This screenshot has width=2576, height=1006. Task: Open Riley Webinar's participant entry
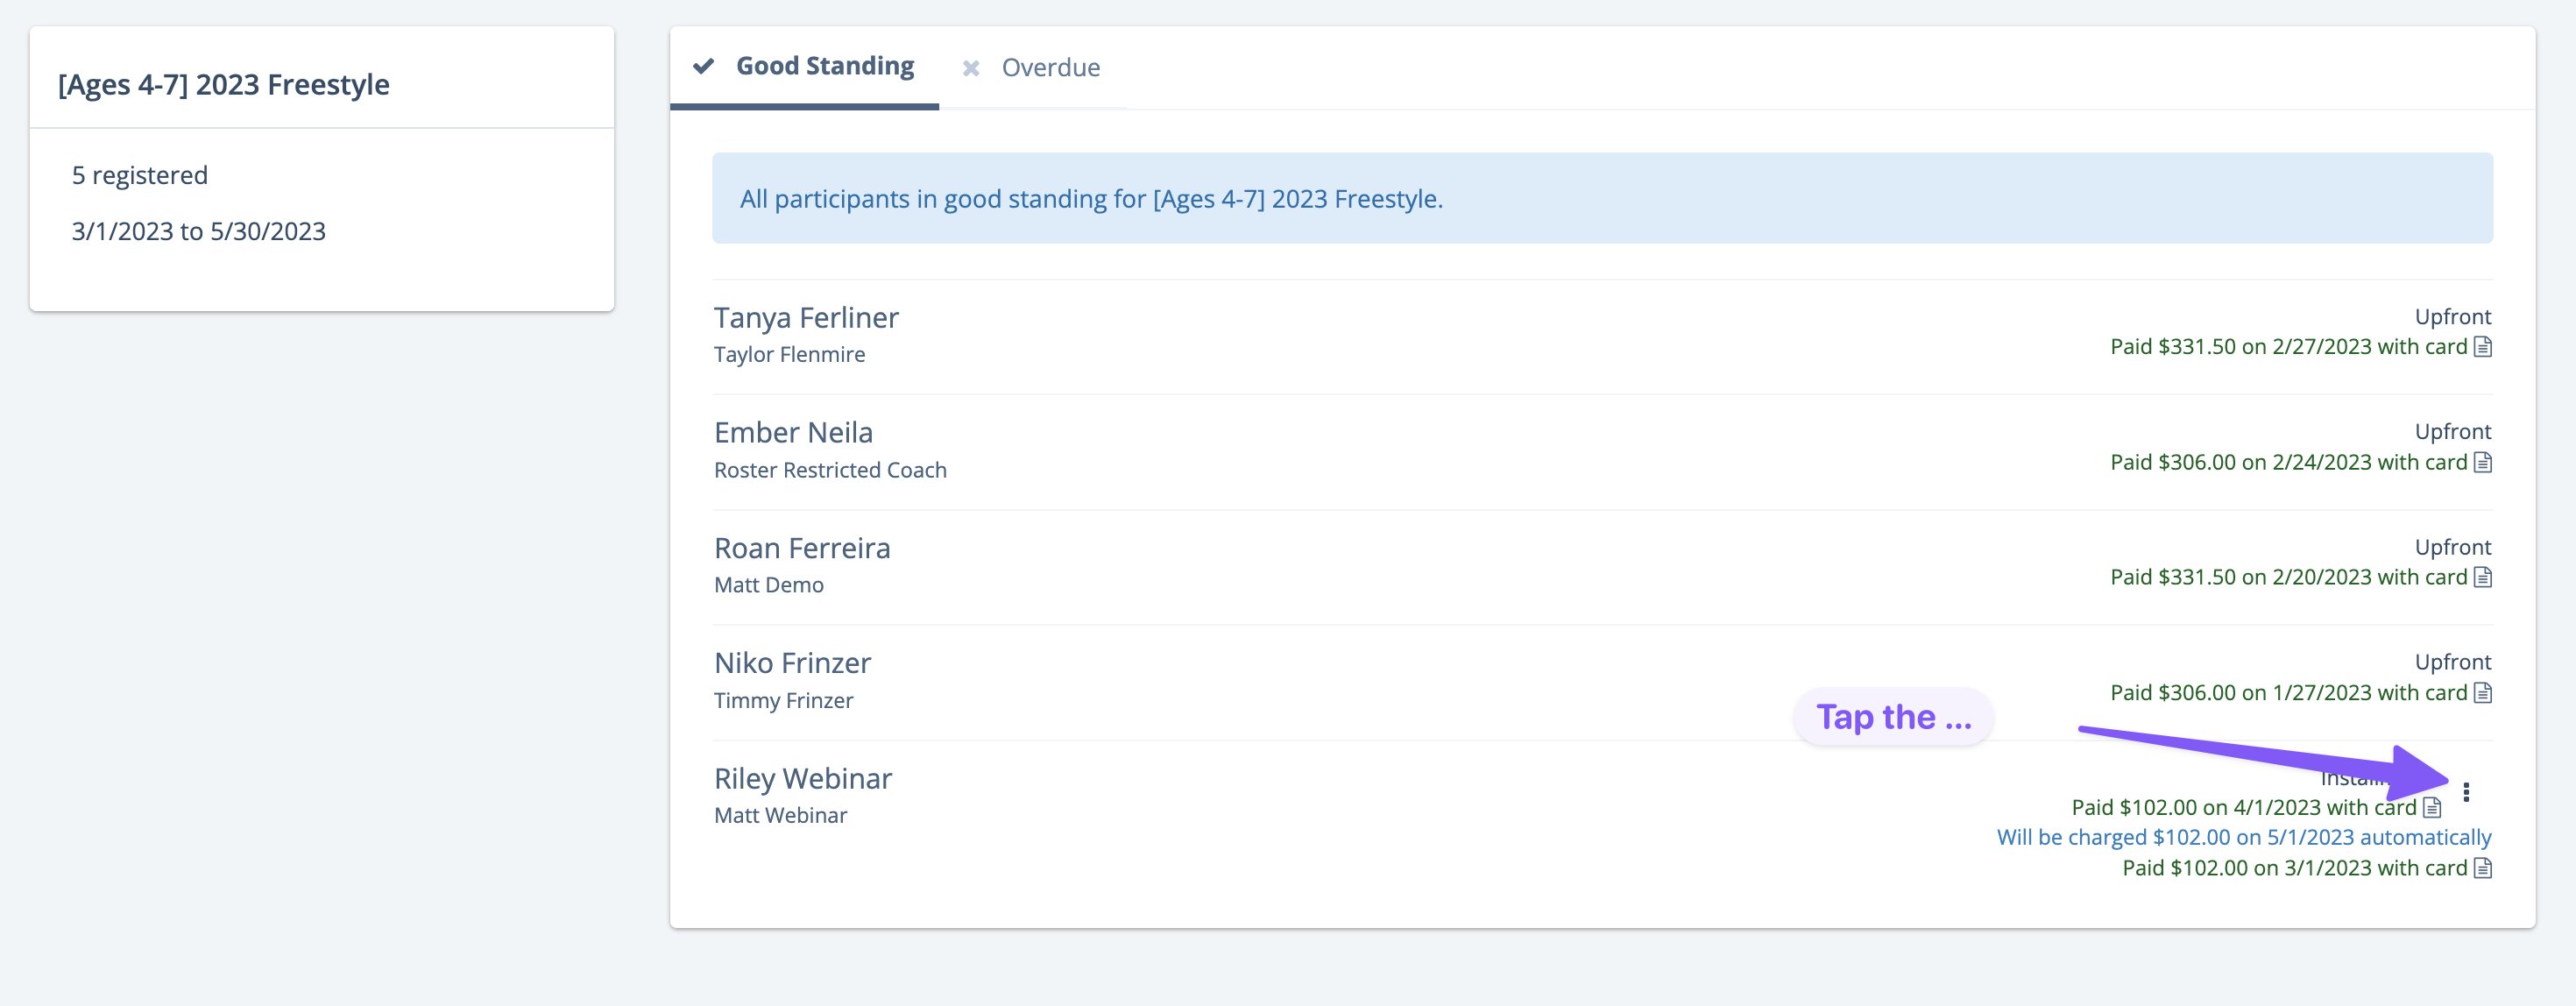pyautogui.click(x=803, y=778)
